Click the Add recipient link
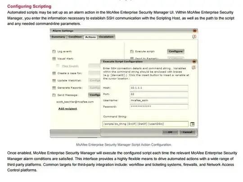This screenshot has height=182, width=243. [67, 109]
